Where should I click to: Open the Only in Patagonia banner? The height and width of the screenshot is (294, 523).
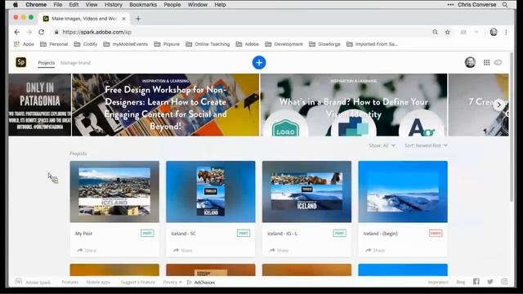tap(40, 105)
